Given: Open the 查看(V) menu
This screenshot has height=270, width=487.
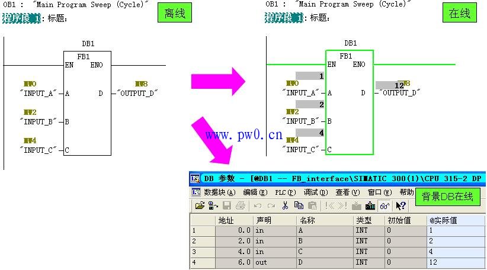Looking at the screenshot, I should point(347,192).
